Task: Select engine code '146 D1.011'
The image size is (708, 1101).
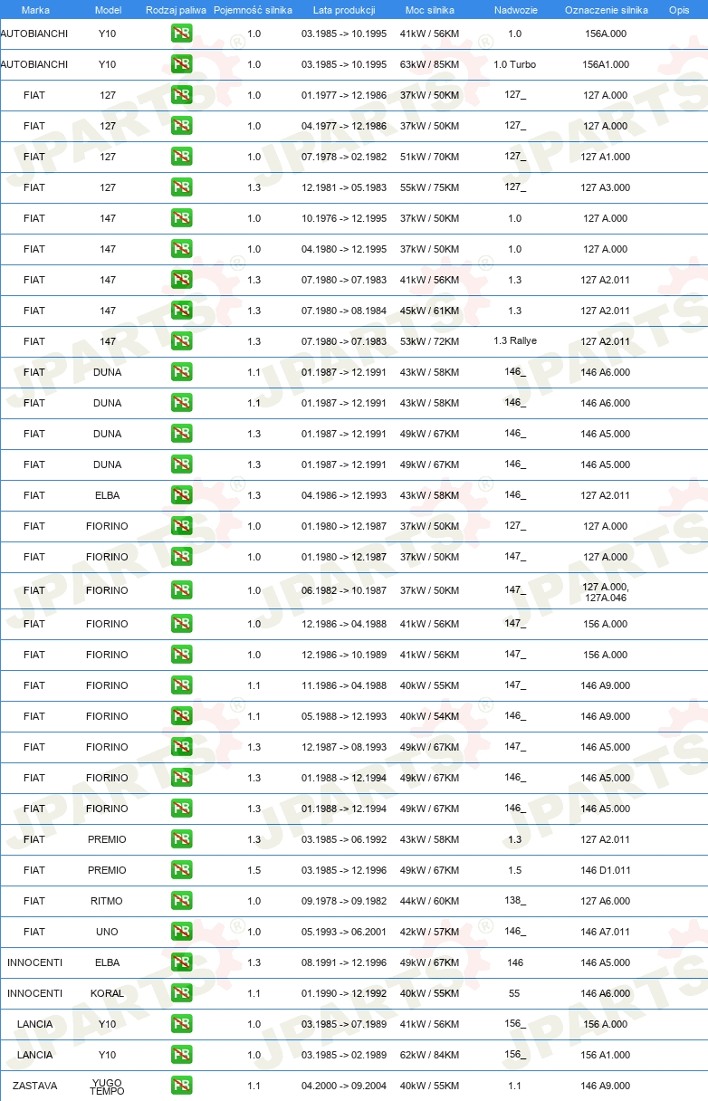Action: [x=606, y=870]
